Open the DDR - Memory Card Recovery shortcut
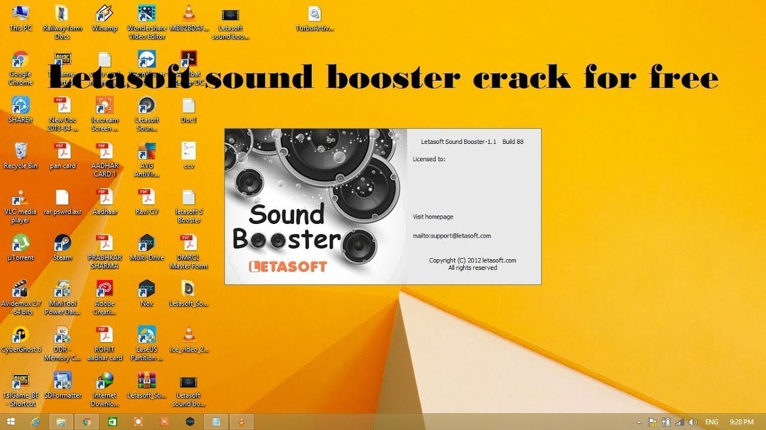Viewport: 766px width, 430px height. pos(62,344)
